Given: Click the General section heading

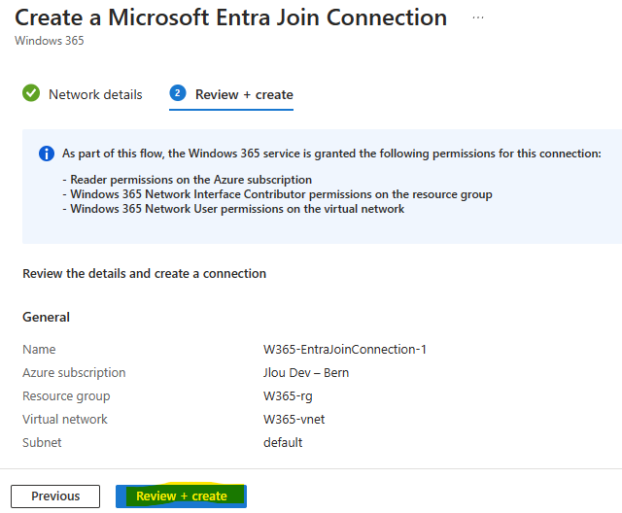Looking at the screenshot, I should (x=46, y=317).
